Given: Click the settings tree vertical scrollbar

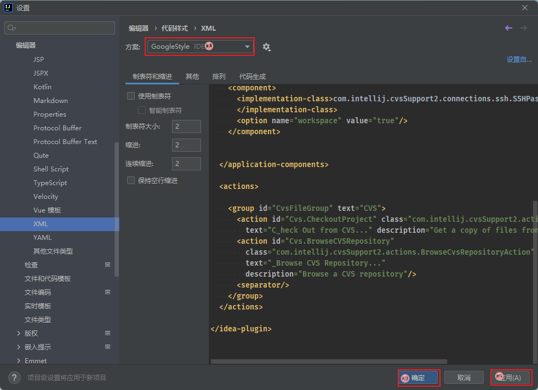Looking at the screenshot, I should 117,209.
